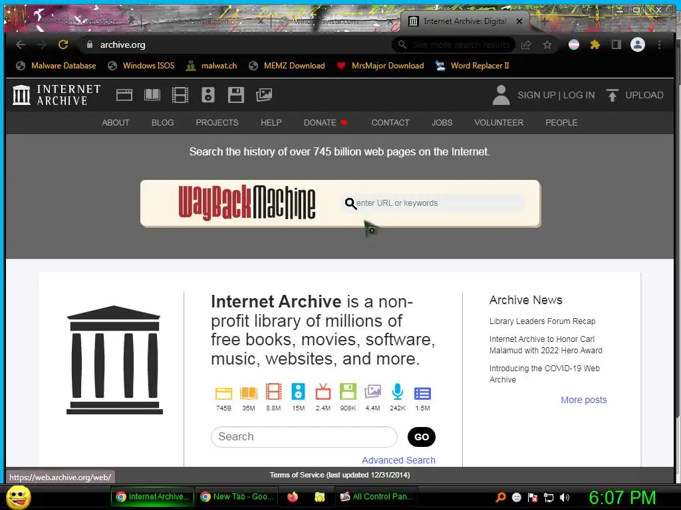Open the Texts book icon in header
This screenshot has height=510, width=681.
pos(152,95)
